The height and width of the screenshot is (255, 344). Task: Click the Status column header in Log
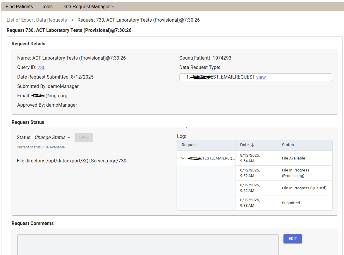[288, 145]
